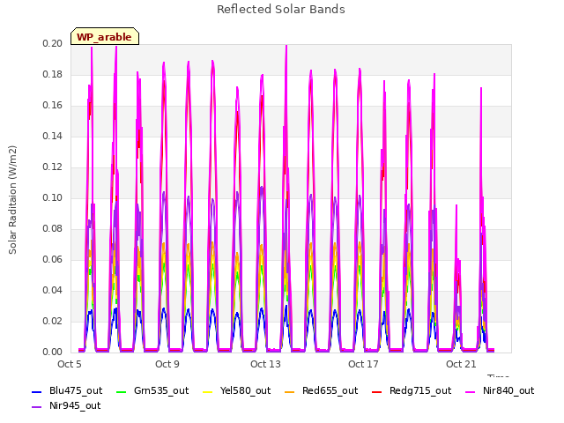Click the 0.12 y-axis tick label
564x423 pixels.
pos(53,167)
